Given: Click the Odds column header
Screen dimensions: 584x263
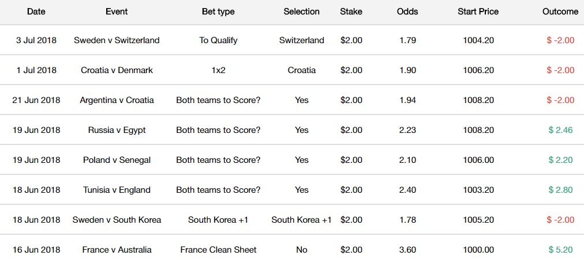Looking at the screenshot, I should 407,12.
